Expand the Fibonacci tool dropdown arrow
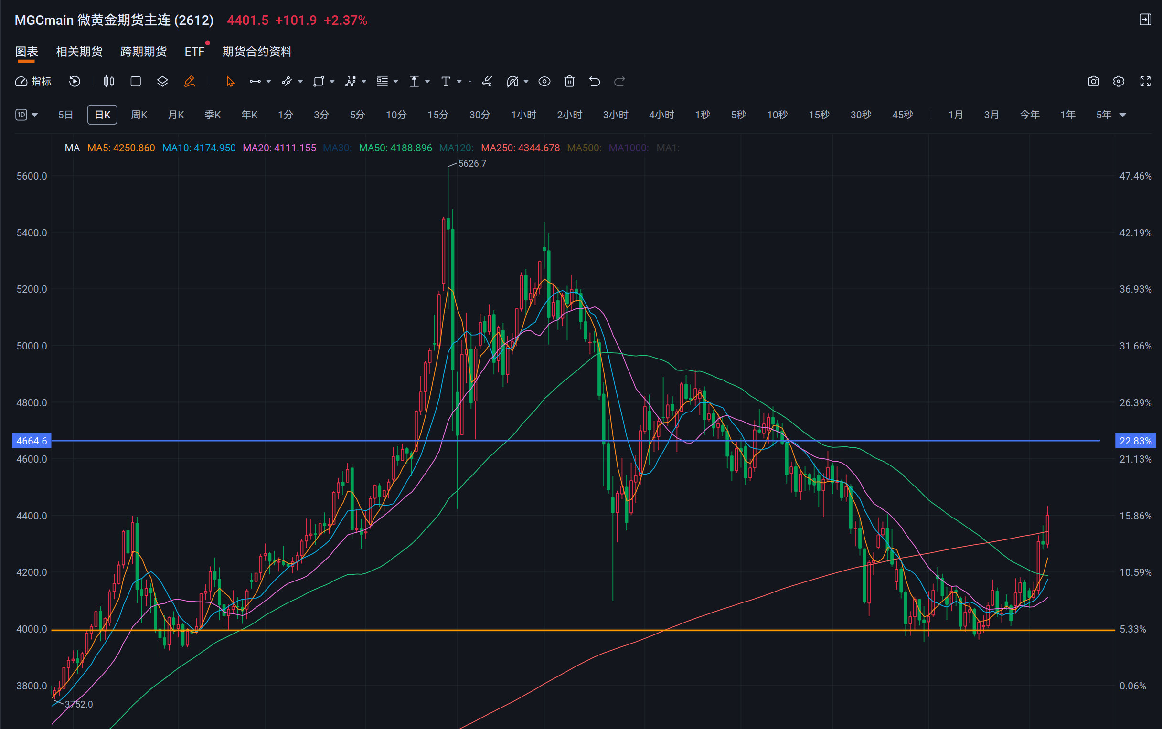This screenshot has width=1162, height=729. pyautogui.click(x=395, y=82)
